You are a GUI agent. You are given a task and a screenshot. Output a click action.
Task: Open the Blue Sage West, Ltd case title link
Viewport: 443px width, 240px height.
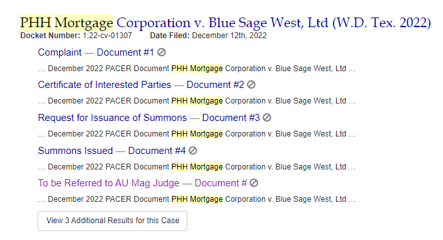226,23
